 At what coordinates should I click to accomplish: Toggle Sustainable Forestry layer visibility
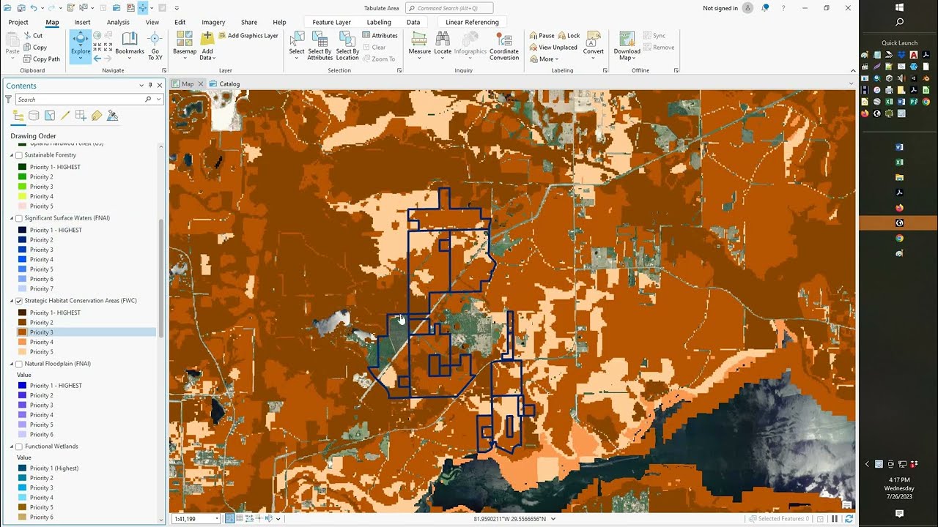(19, 155)
